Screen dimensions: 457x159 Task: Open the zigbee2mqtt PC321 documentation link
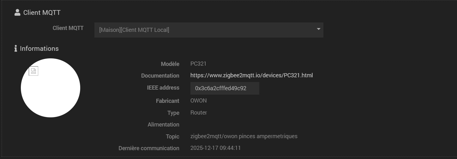(x=251, y=75)
